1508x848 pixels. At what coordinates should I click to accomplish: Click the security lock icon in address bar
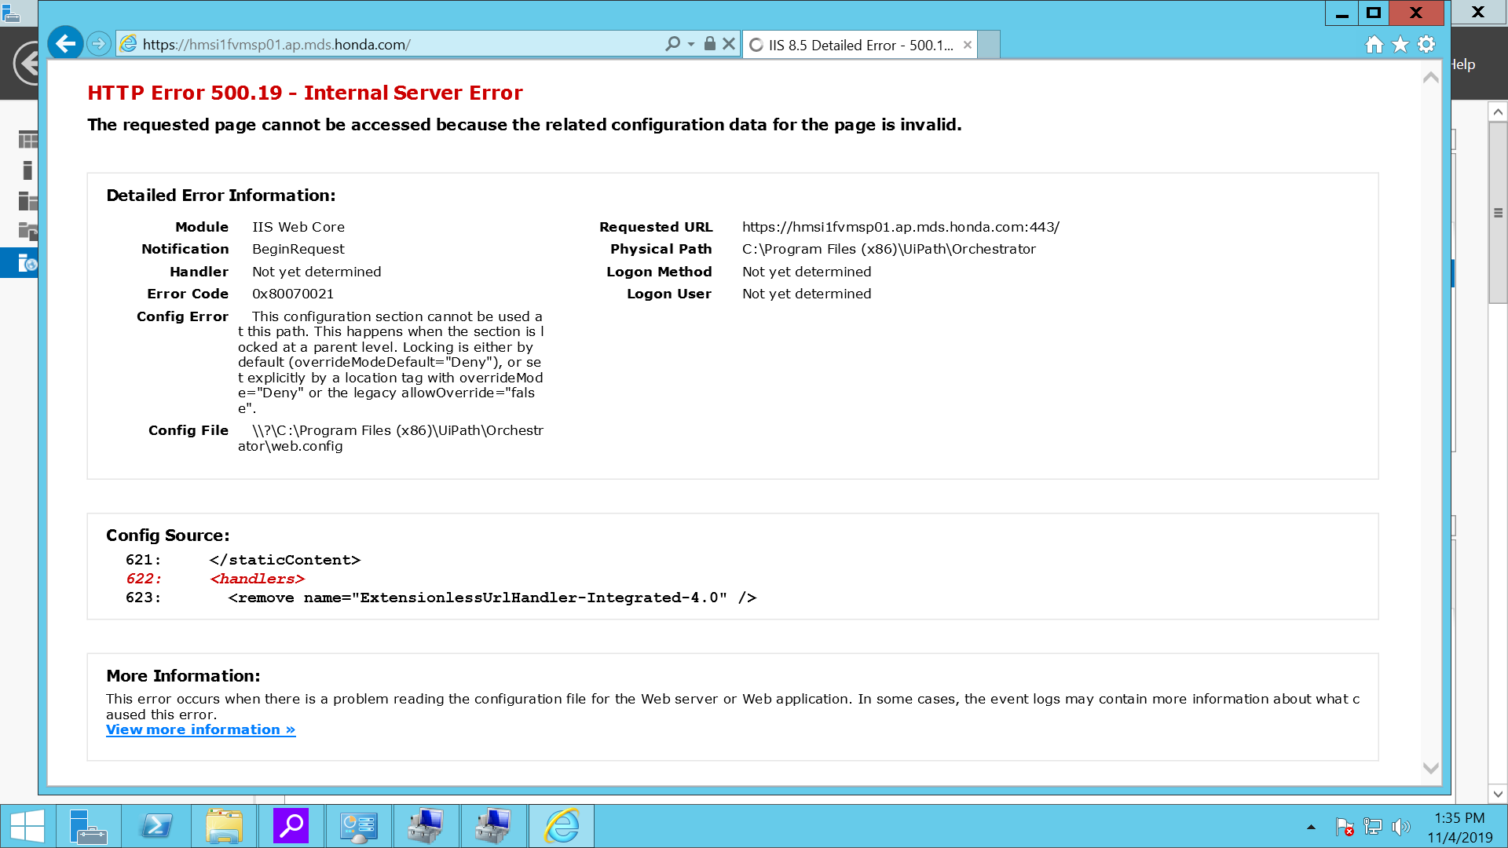coord(710,44)
